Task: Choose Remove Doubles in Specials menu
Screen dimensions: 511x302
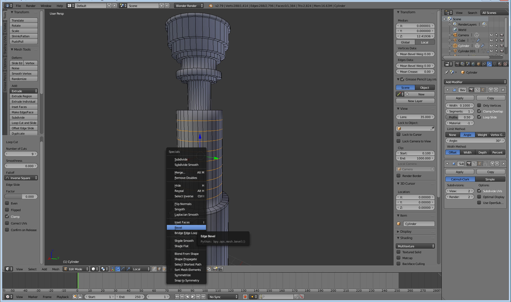Action: (x=186, y=178)
